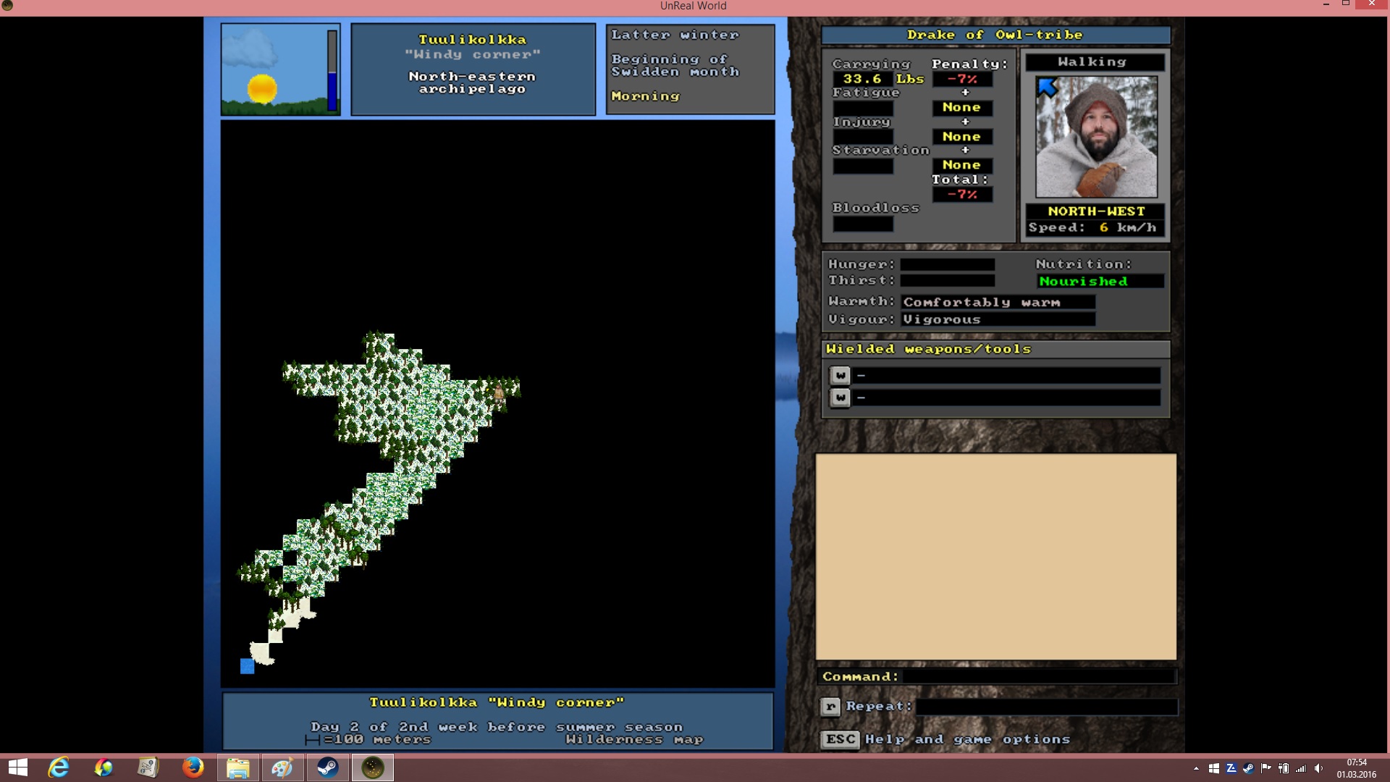The width and height of the screenshot is (1390, 782).
Task: Click the ESC help and options button
Action: click(x=840, y=739)
